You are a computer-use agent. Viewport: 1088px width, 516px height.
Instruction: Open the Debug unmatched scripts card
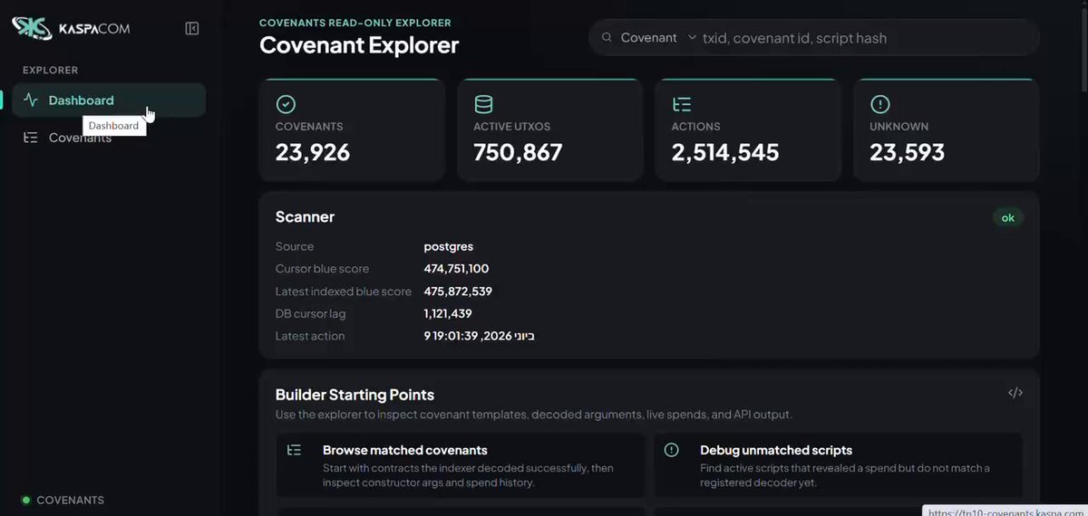click(x=839, y=465)
